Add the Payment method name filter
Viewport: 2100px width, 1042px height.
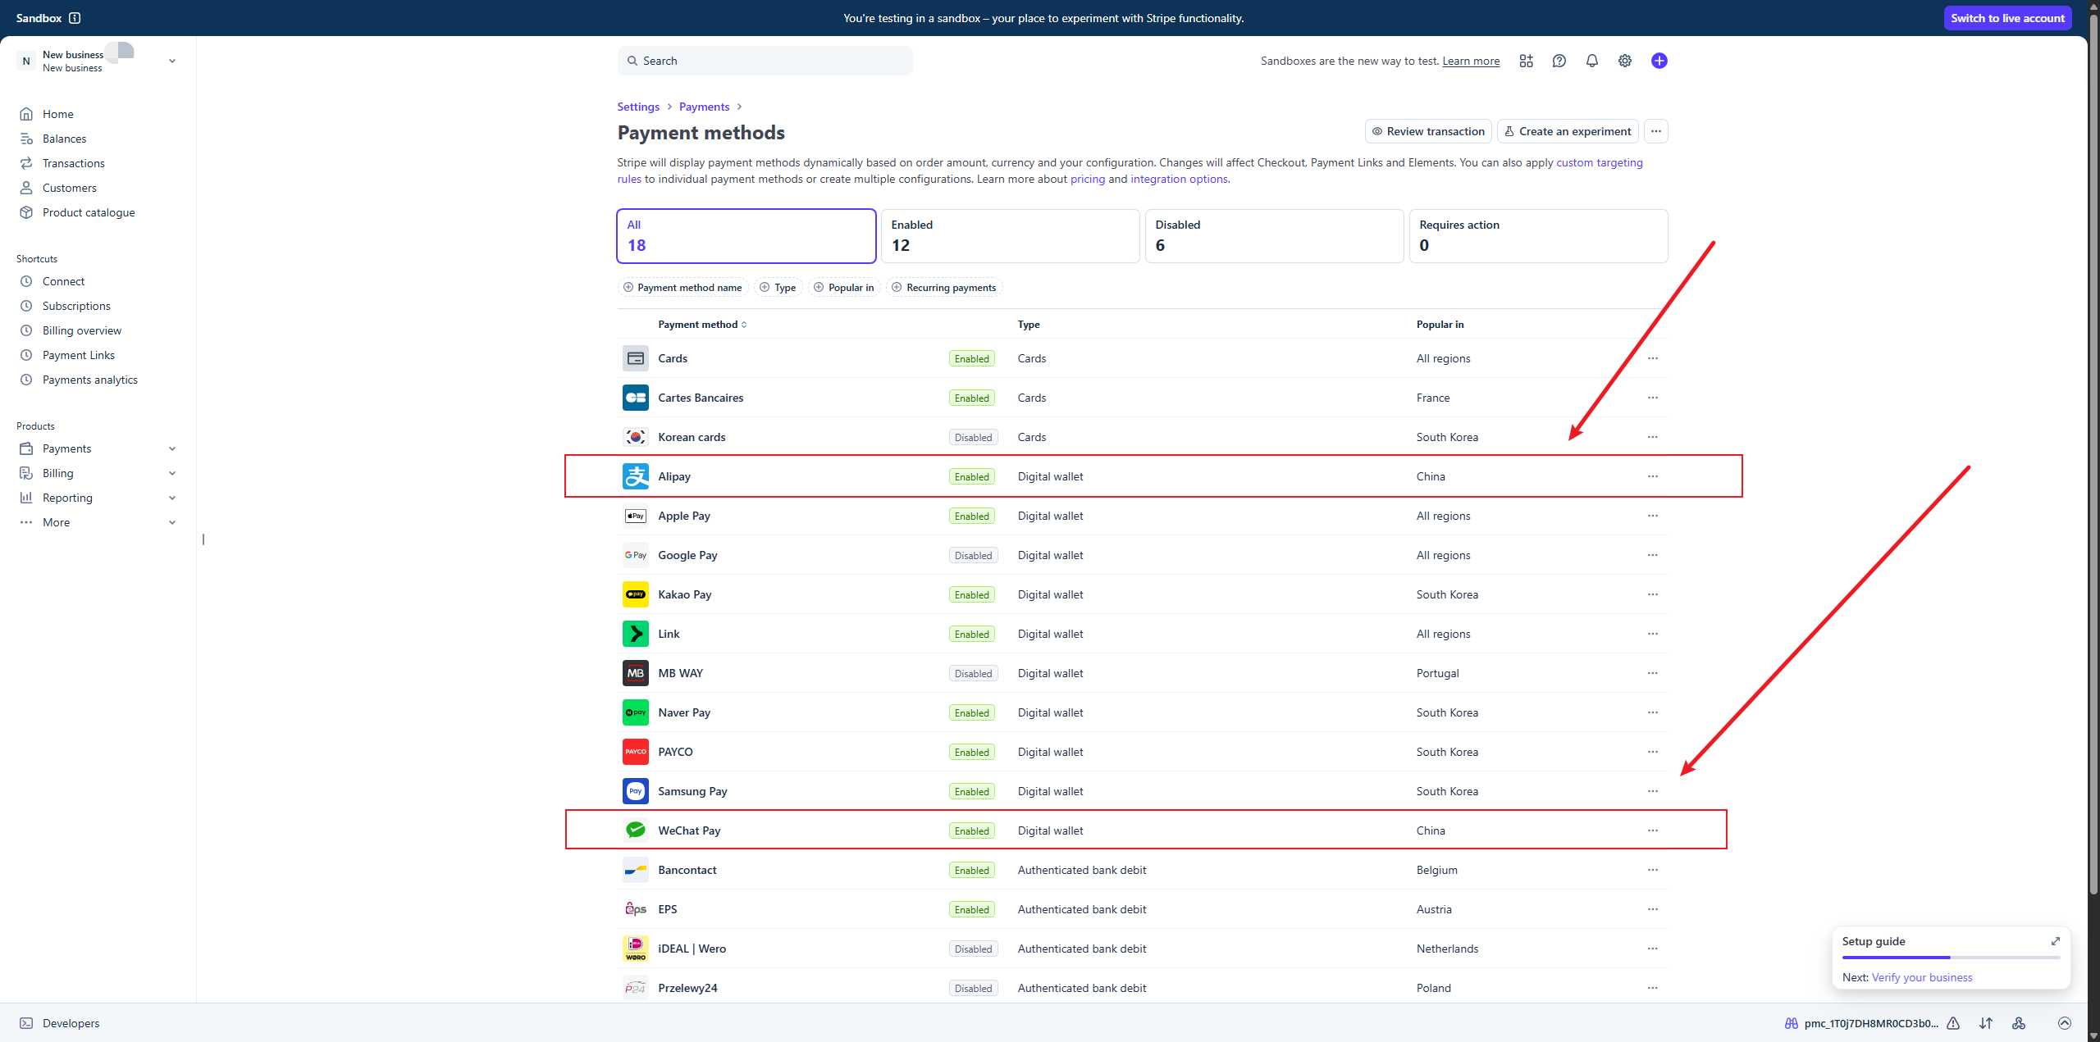coord(682,288)
